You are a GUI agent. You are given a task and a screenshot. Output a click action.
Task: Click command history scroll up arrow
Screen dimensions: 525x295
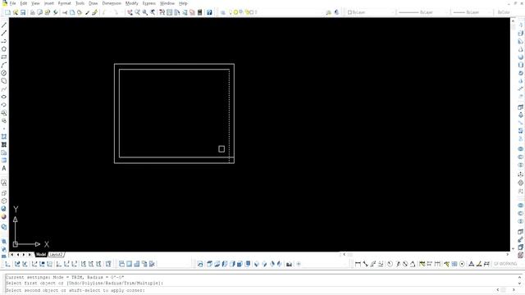pyautogui.click(x=520, y=277)
